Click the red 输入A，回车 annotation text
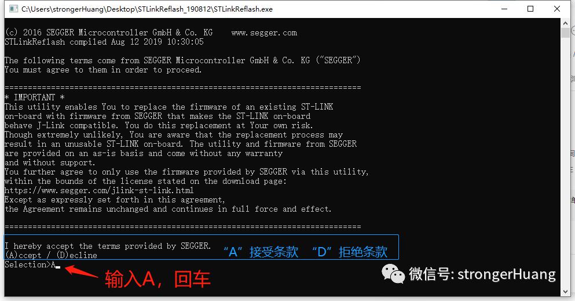This screenshot has height=301, width=575. click(158, 279)
